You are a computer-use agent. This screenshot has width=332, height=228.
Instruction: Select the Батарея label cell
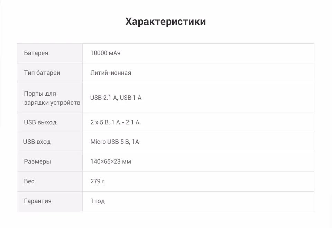[50, 53]
